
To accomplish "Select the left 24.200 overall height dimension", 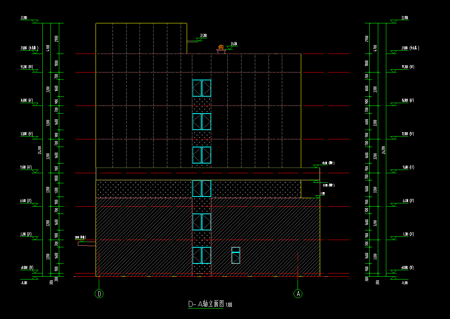I will pos(39,150).
